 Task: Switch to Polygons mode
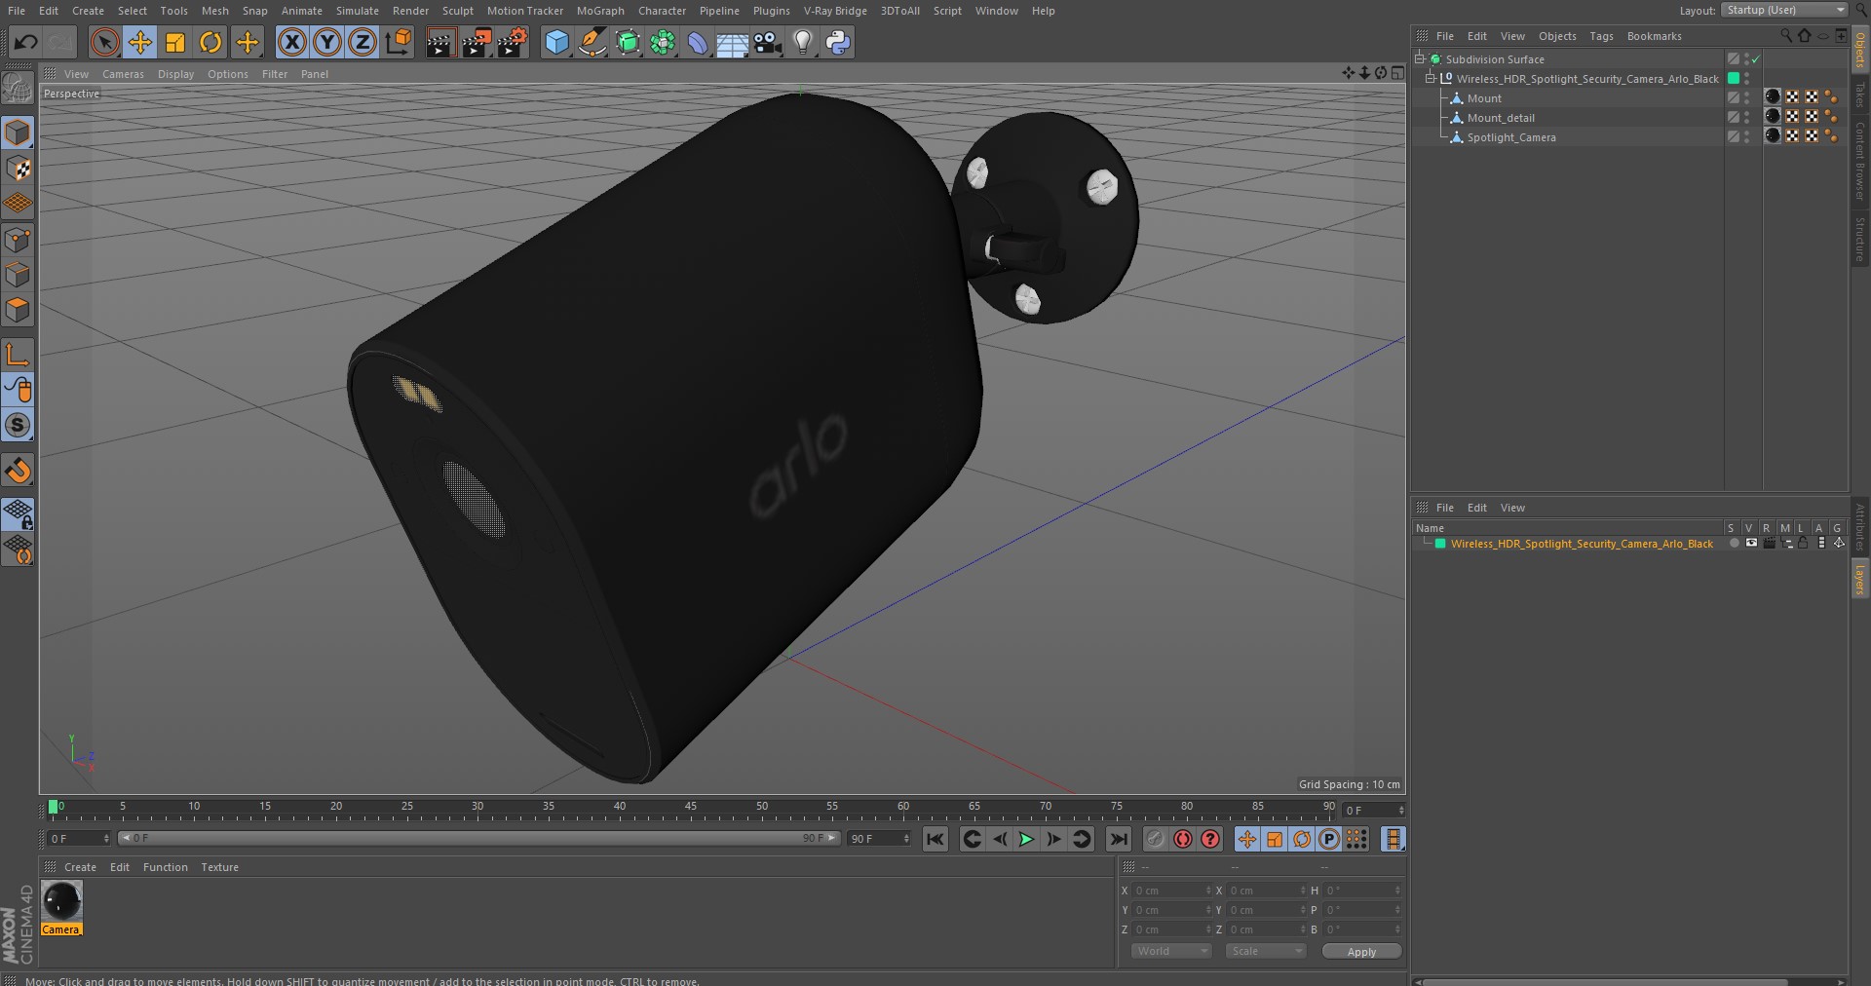point(18,311)
